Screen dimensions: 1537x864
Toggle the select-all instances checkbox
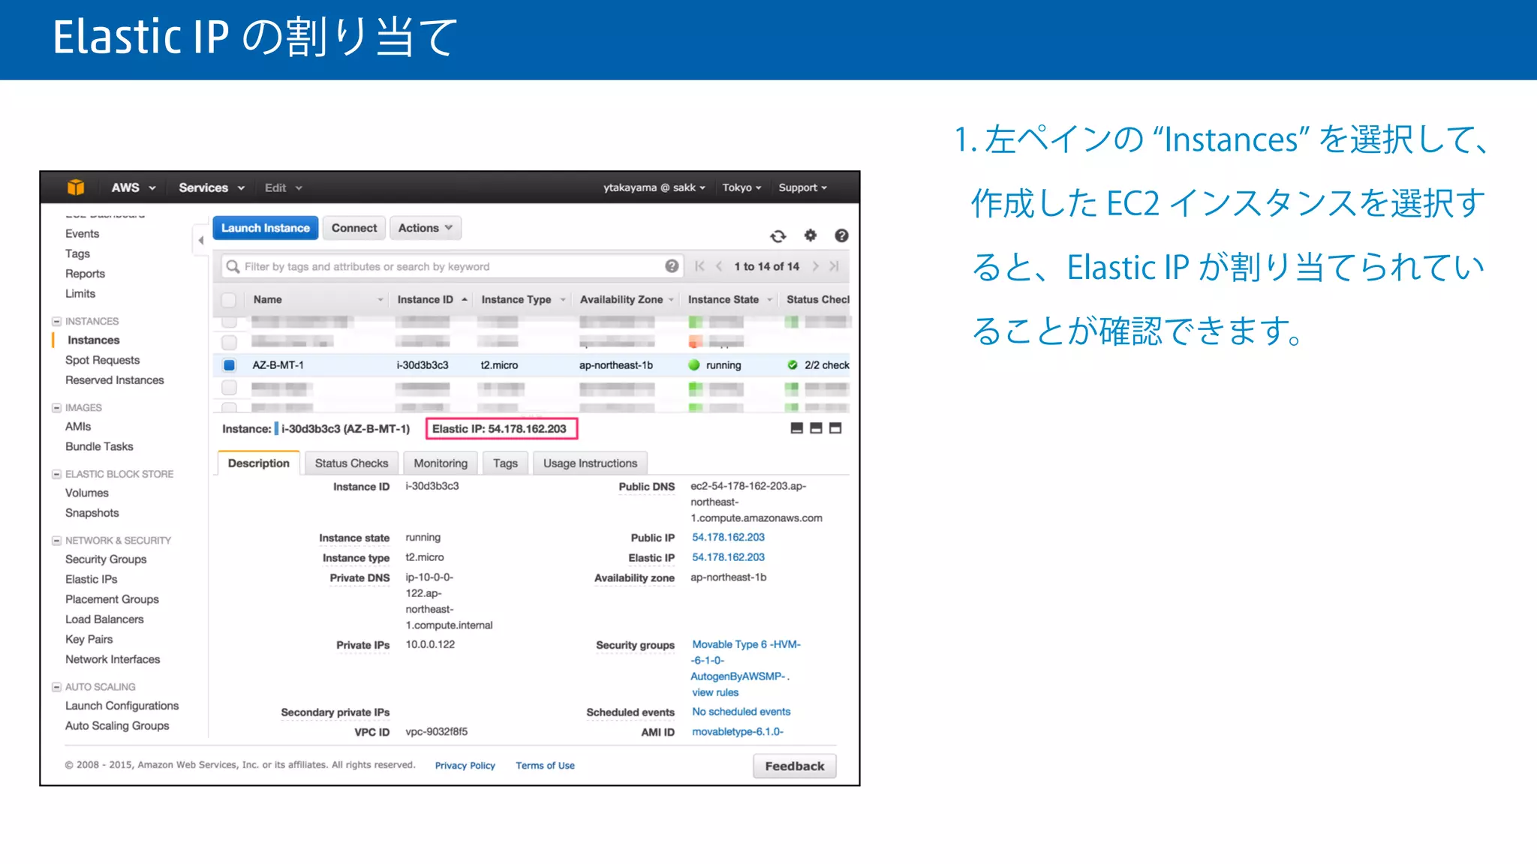(x=229, y=300)
